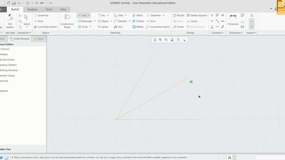Click Delete Segment tool
285x160 pixels.
click(197, 16)
